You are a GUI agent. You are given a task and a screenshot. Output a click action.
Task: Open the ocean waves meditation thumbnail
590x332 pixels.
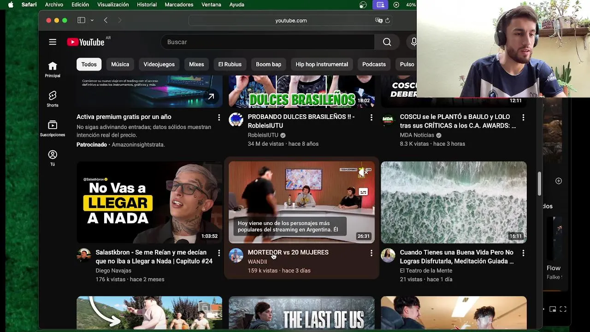pyautogui.click(x=454, y=202)
